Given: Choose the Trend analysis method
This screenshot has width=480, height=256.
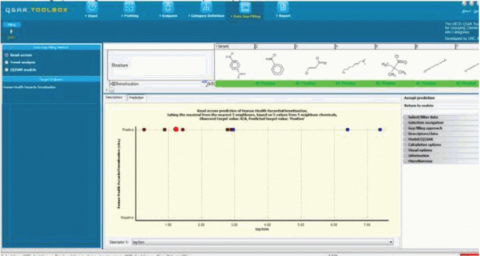Looking at the screenshot, I should (x=6, y=62).
